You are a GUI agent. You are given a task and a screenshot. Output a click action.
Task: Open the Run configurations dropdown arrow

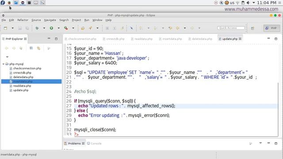[x=58, y=28]
